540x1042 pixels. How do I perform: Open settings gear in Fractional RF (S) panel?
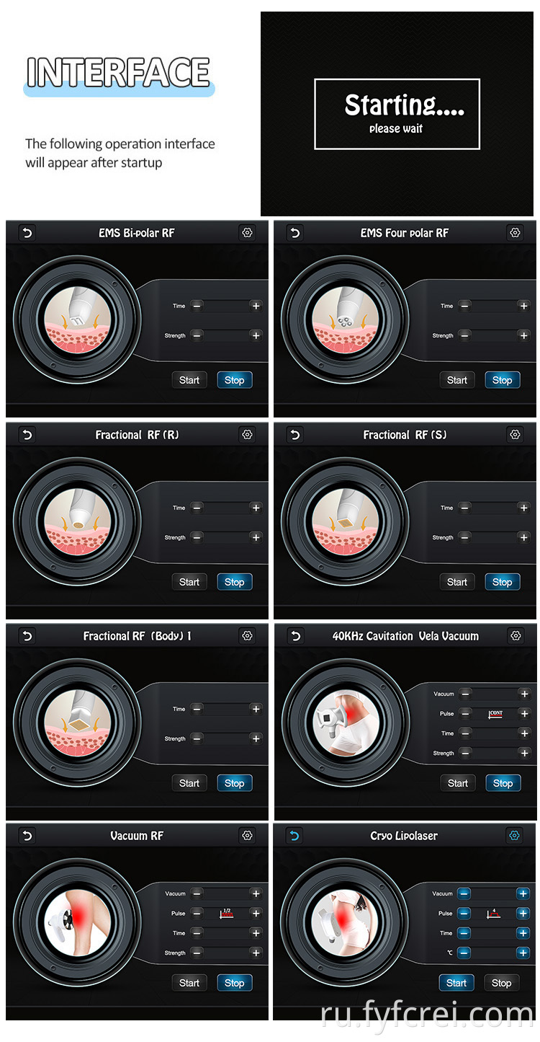click(515, 435)
